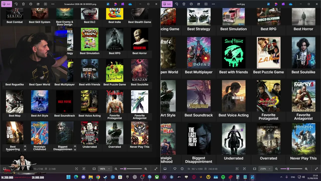Print the Screenshot 2026-08-30 image
Screen dimensions: 321x181
coord(31,4)
